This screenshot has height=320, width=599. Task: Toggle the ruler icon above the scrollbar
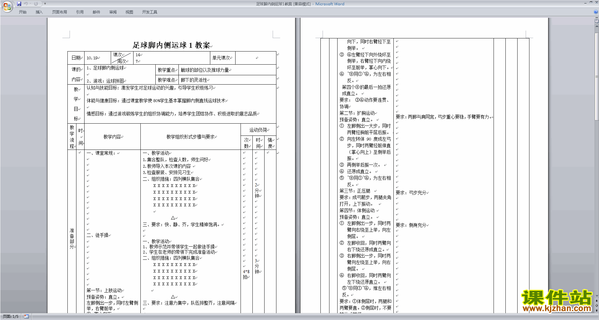coord(597,21)
